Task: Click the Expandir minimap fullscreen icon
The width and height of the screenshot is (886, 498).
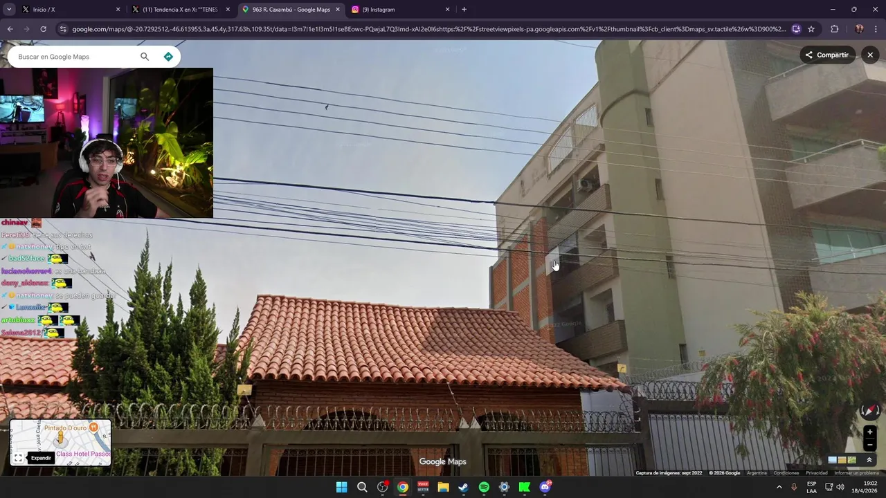Action: click(18, 458)
